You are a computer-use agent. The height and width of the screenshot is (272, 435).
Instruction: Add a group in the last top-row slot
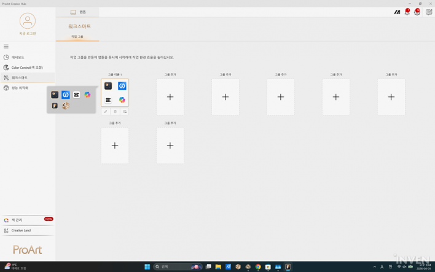(391, 97)
